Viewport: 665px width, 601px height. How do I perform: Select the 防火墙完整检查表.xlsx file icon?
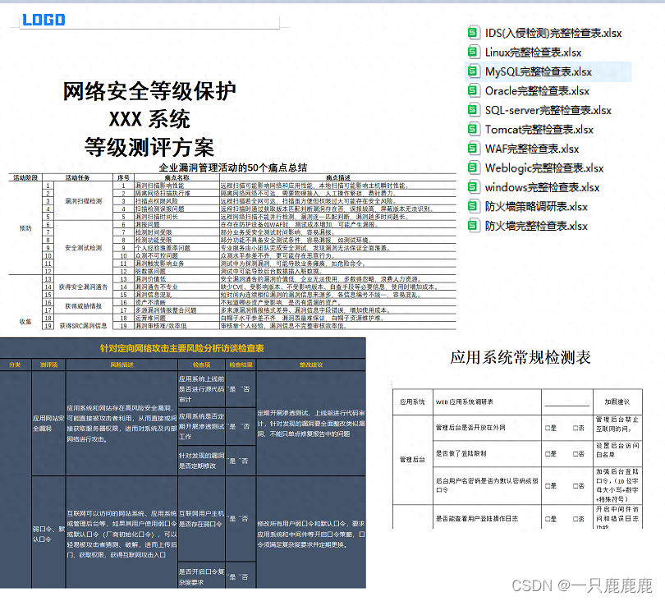point(473,226)
